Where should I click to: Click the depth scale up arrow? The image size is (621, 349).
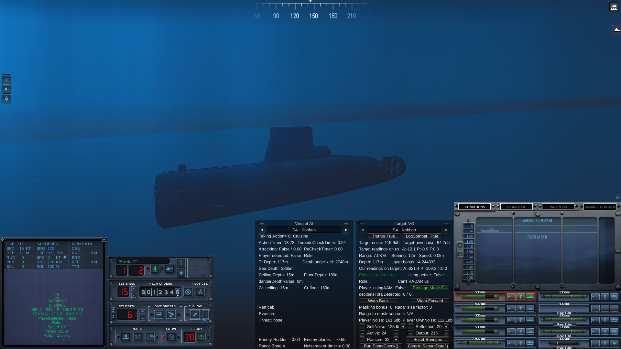[460, 246]
